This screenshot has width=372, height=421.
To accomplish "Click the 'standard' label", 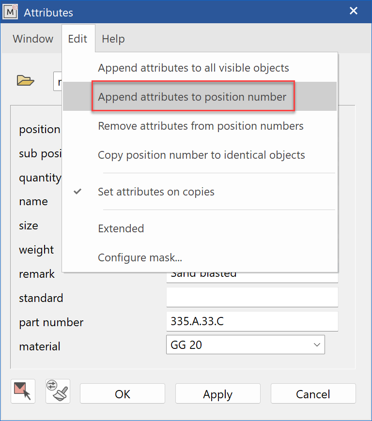I will 41,298.
